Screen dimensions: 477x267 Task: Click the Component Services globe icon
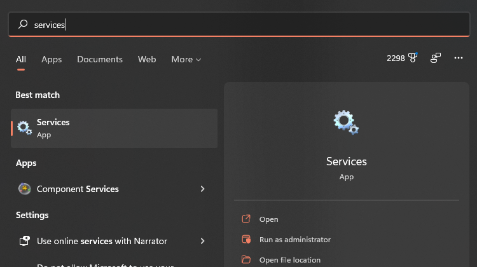[x=25, y=189]
